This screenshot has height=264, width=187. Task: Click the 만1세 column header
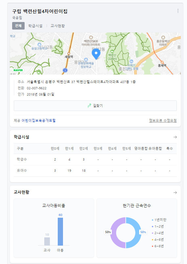pos(69,148)
